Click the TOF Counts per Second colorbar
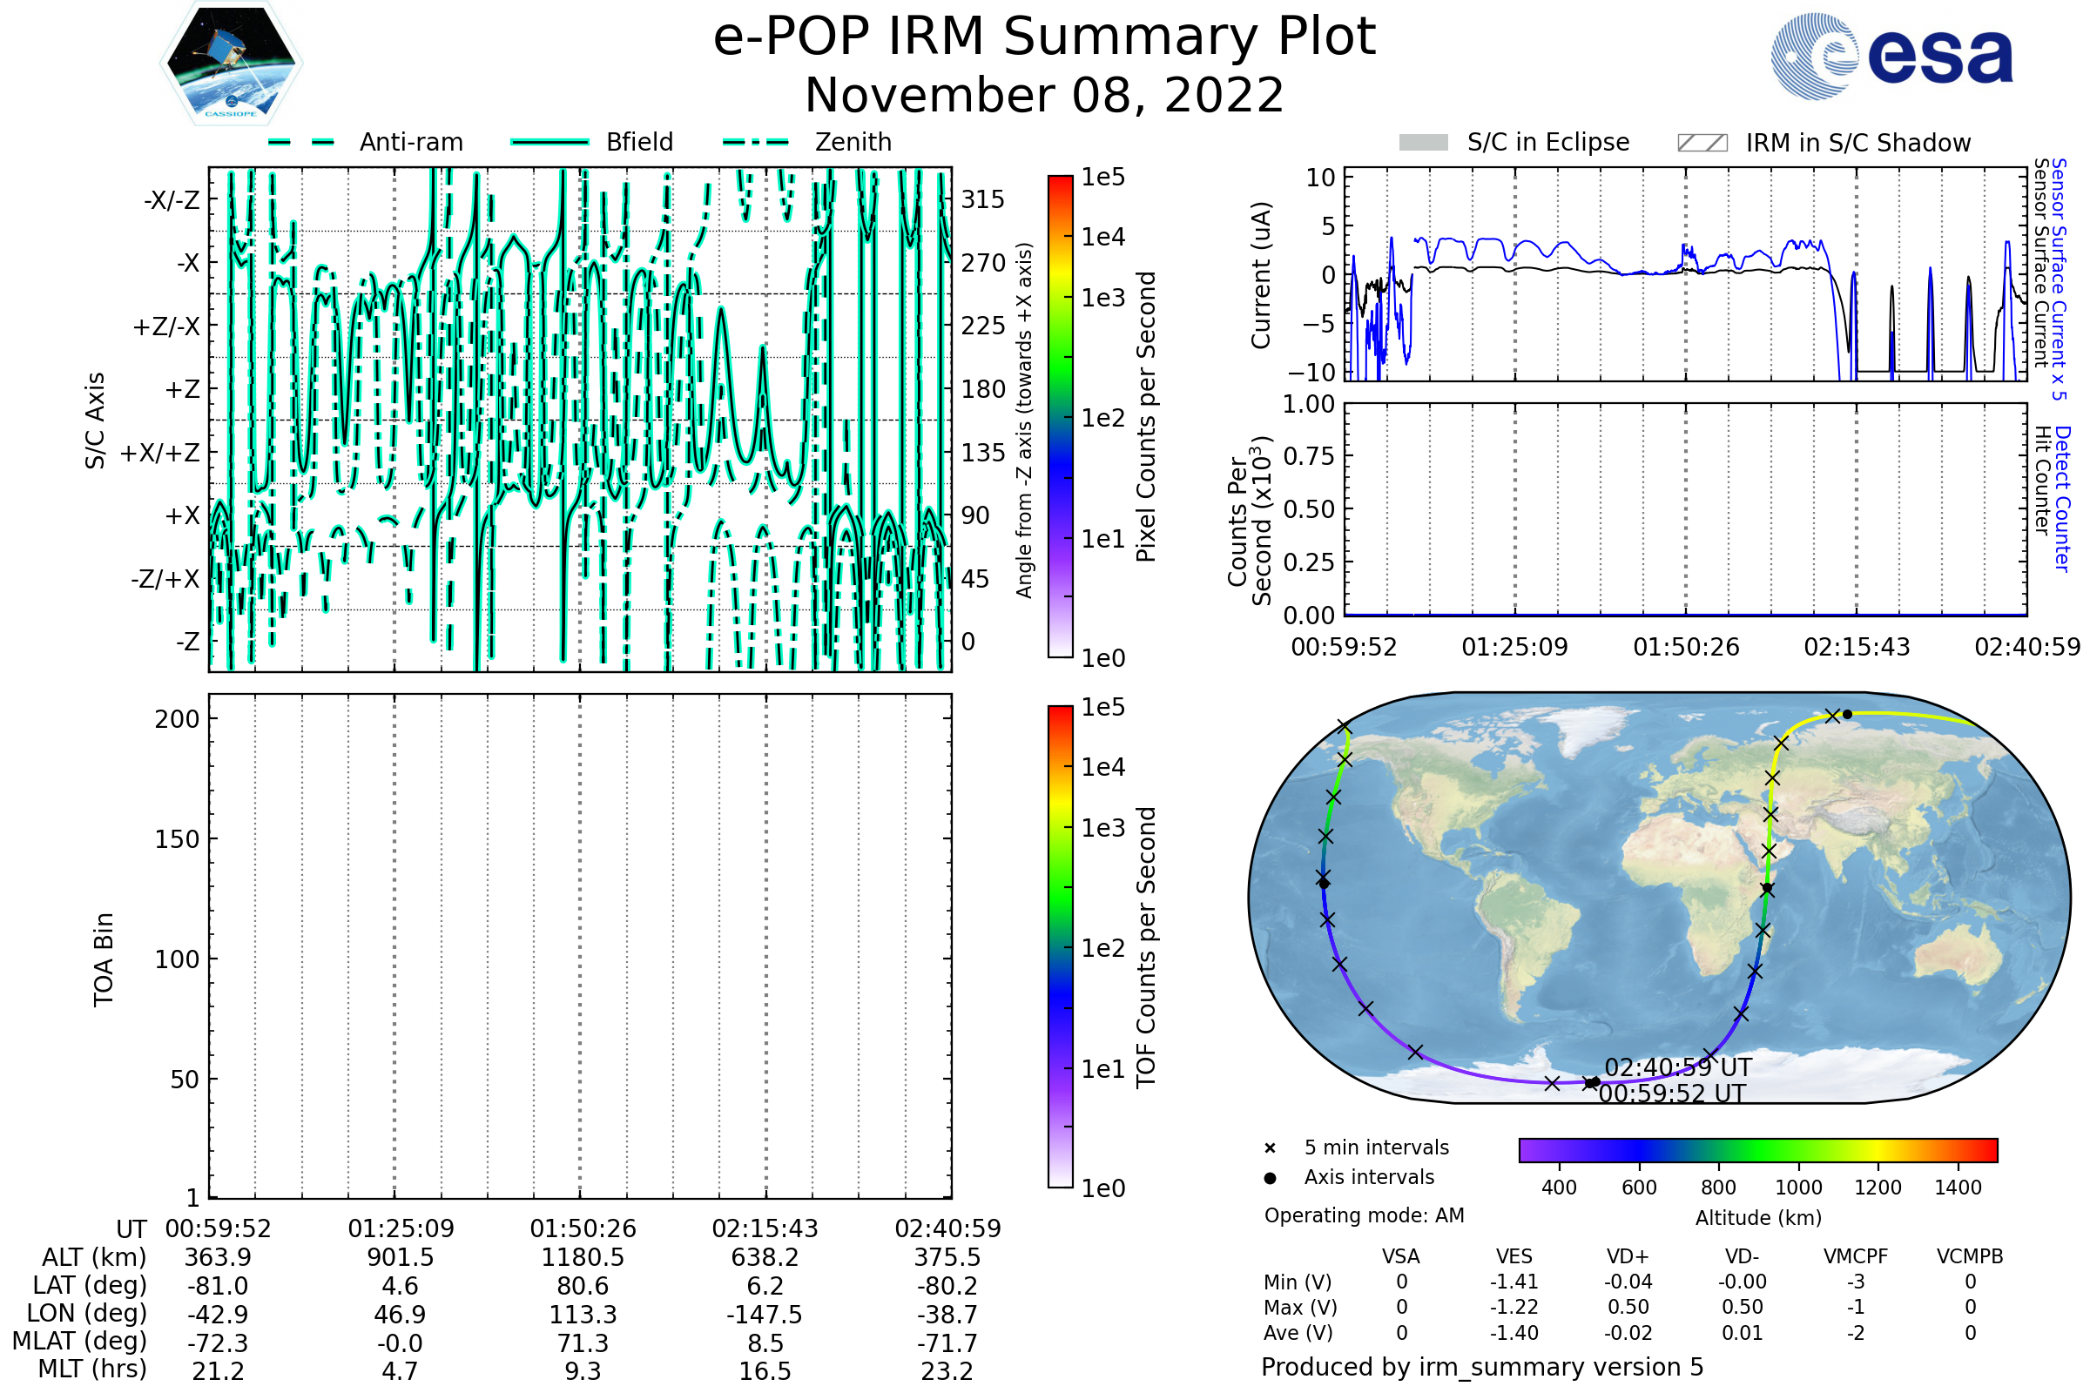Screen dimensions: 2090x1393 click(x=1060, y=946)
